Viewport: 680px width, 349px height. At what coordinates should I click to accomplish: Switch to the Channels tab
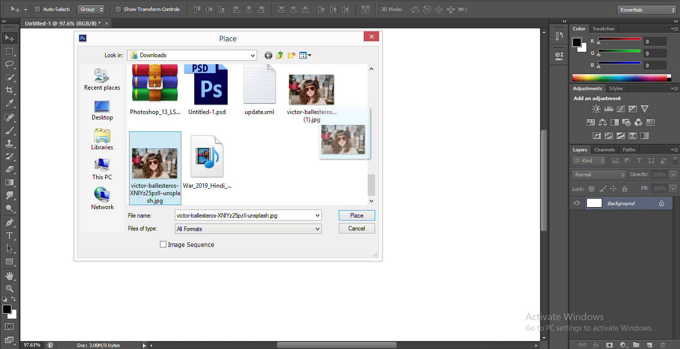pyautogui.click(x=604, y=149)
